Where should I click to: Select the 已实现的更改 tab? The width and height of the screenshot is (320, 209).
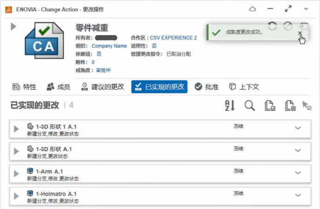[x=160, y=87]
